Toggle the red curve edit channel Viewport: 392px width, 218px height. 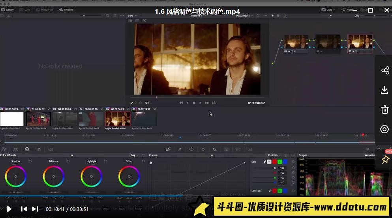click(274, 162)
